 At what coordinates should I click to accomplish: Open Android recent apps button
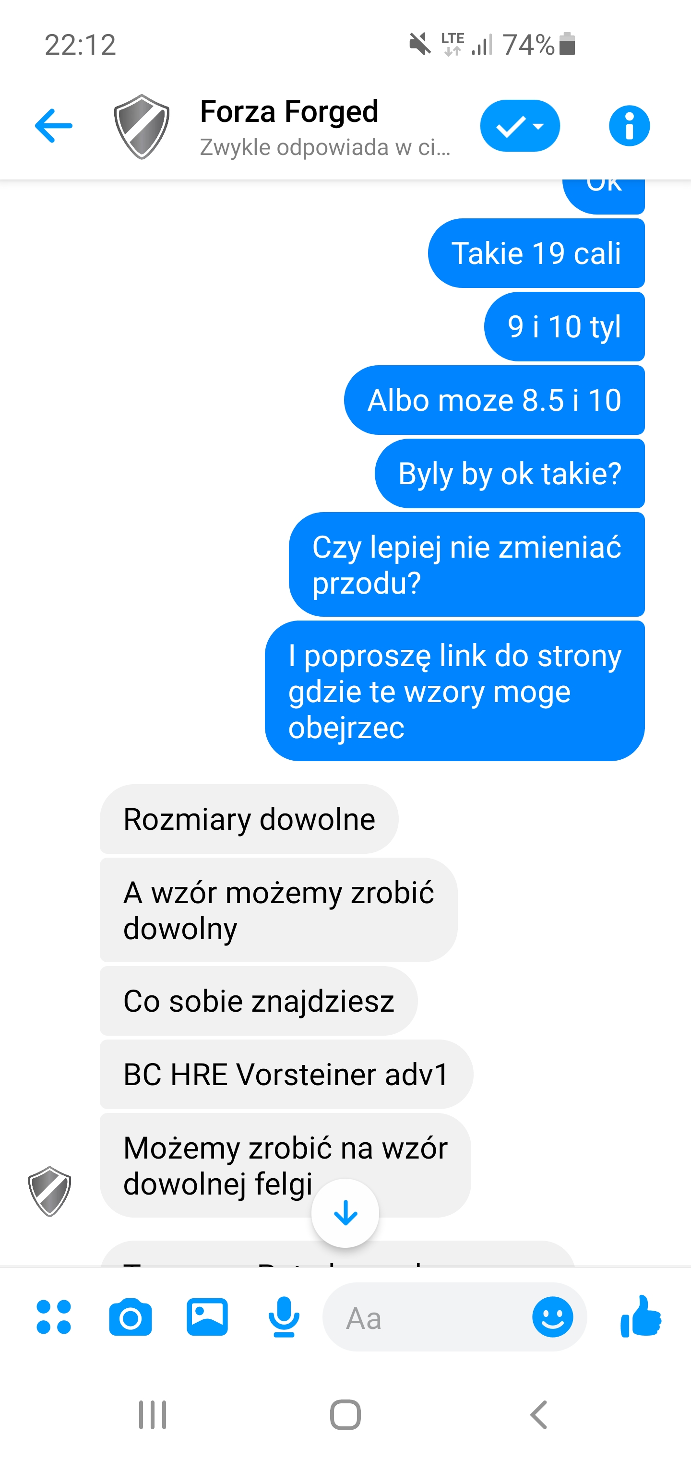click(153, 1414)
